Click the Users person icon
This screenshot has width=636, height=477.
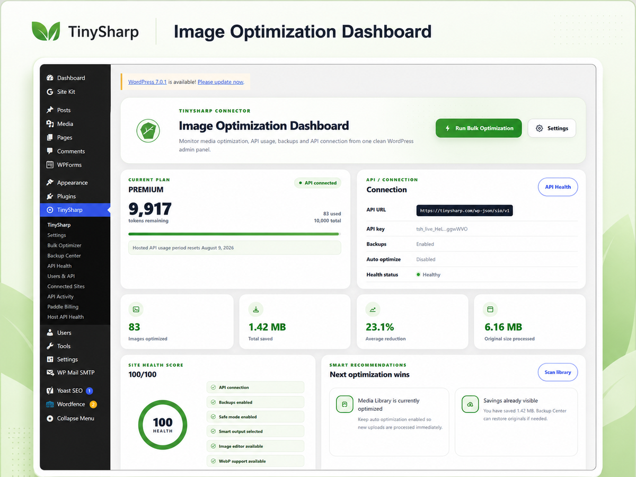point(50,333)
